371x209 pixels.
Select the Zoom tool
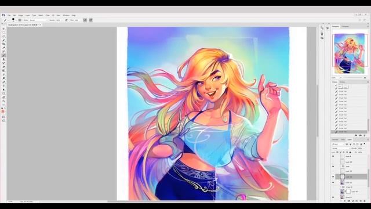point(3,101)
